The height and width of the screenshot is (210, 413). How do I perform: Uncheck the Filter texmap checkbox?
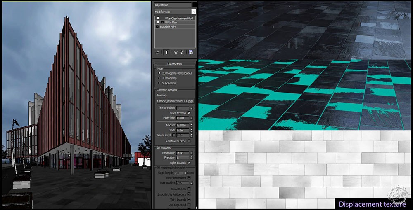point(189,113)
